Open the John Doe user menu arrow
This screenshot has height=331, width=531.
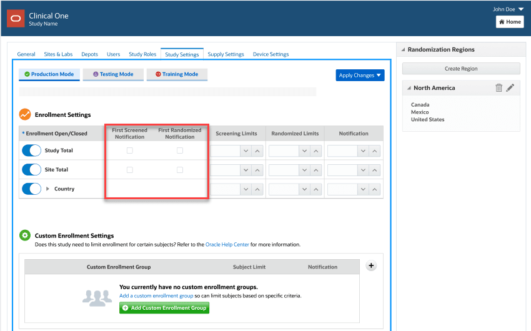[521, 9]
